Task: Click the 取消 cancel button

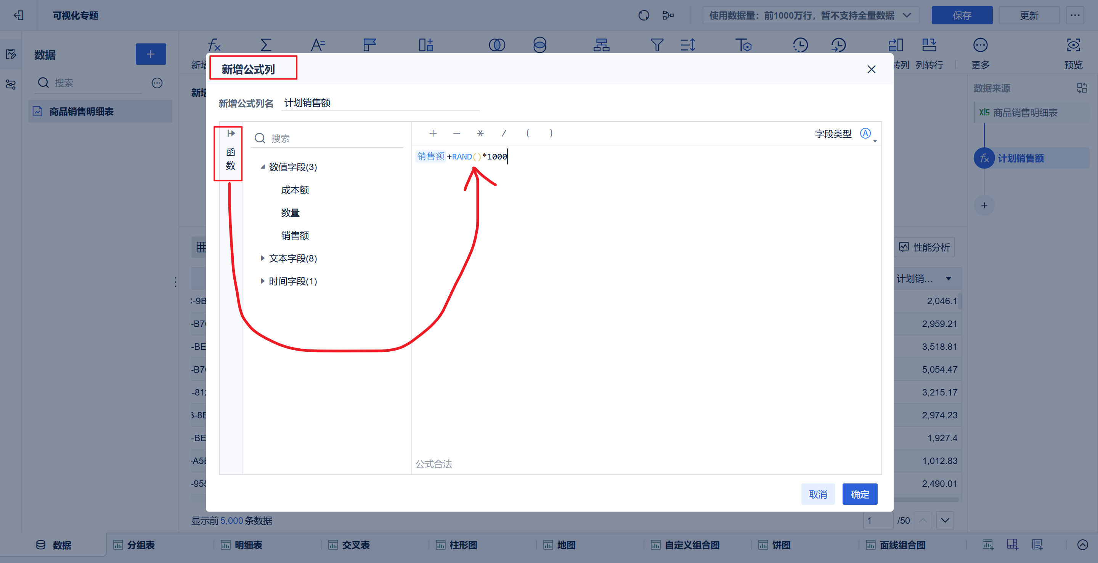Action: click(x=817, y=494)
